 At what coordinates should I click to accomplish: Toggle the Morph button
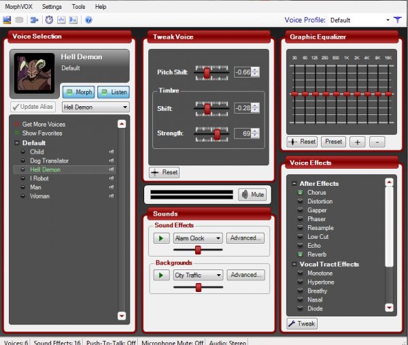coord(79,92)
